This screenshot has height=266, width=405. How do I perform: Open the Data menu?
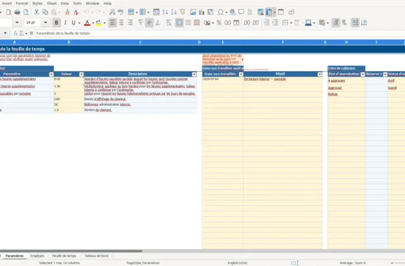click(x=65, y=3)
